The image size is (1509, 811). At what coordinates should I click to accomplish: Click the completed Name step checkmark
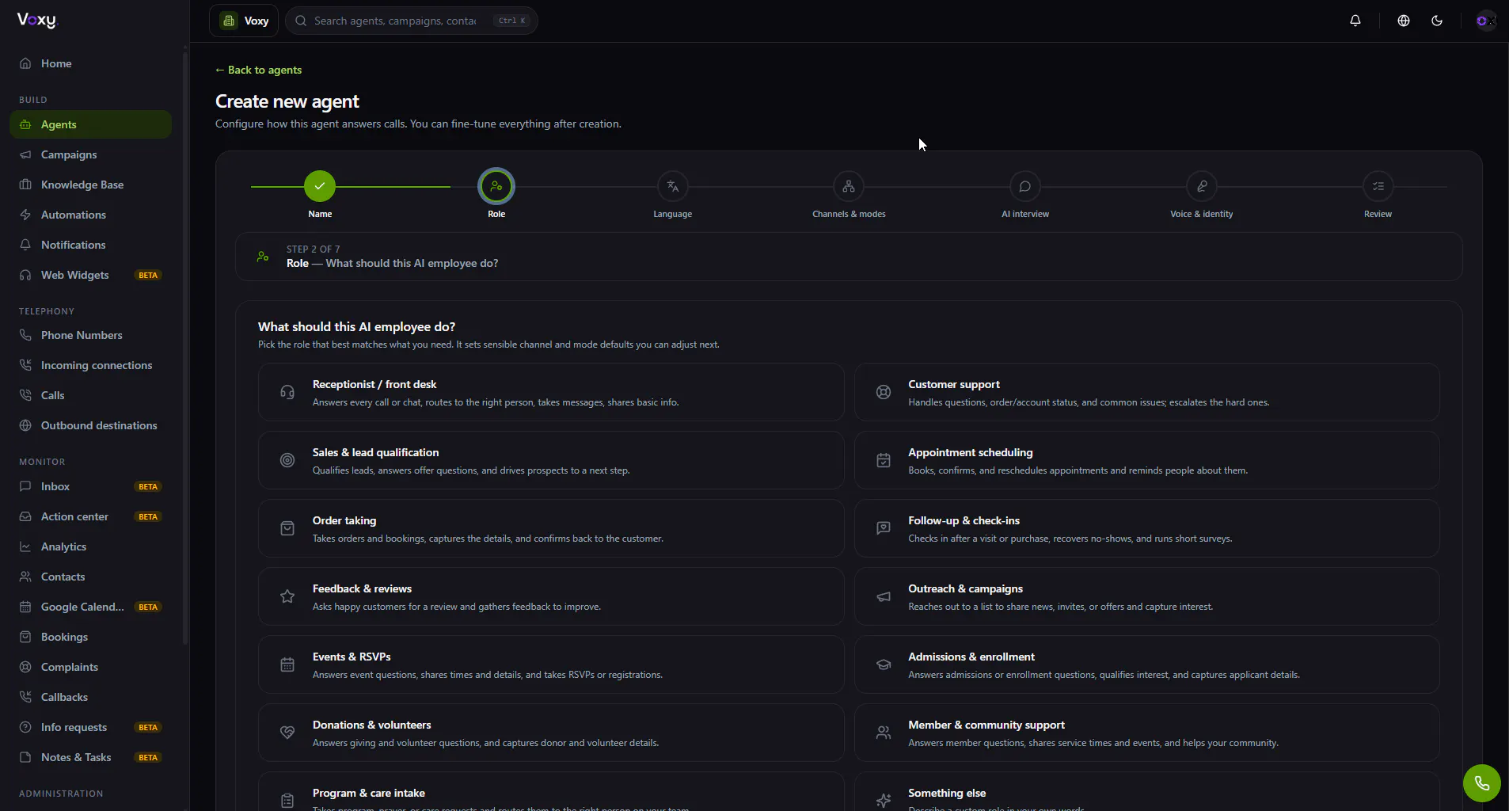click(x=320, y=186)
